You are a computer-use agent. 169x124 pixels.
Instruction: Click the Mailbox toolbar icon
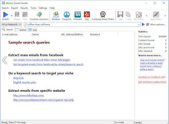(x=56, y=16)
